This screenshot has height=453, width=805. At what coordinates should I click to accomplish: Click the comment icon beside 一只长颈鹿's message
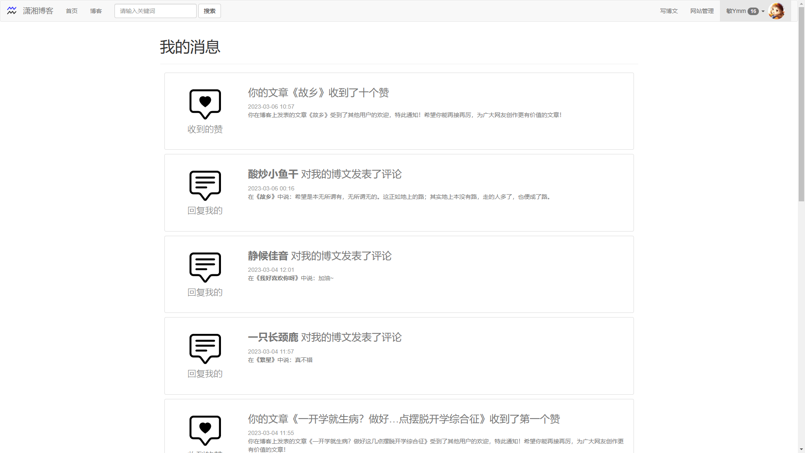coord(205,348)
